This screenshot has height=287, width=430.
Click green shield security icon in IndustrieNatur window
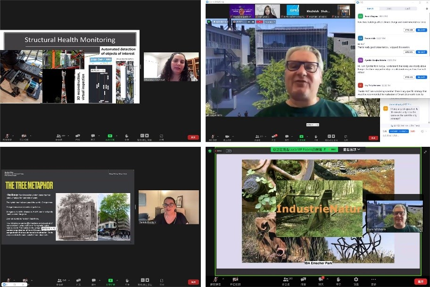pos(210,151)
